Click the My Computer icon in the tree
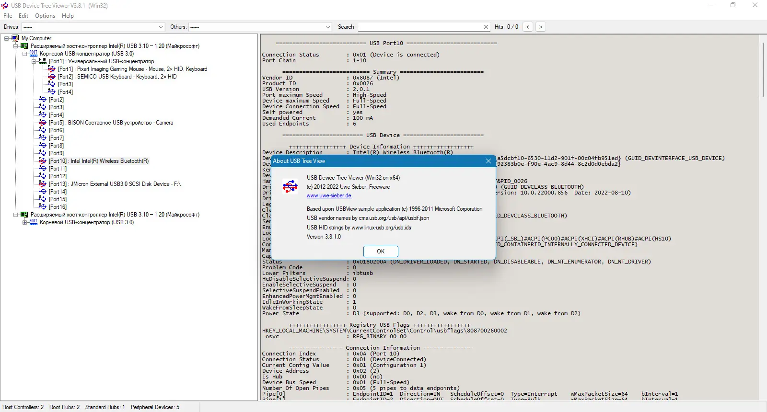The height and width of the screenshot is (412, 767). (x=15, y=38)
